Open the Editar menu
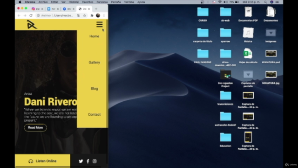 point(54,2)
